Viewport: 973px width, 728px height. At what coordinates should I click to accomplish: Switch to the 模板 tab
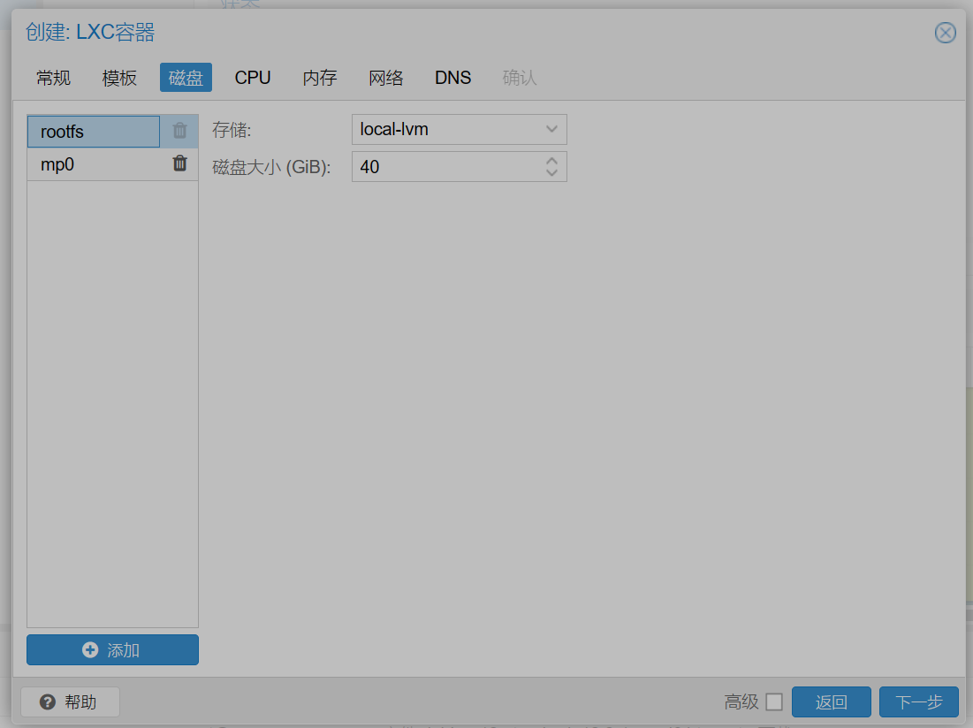[x=119, y=78]
